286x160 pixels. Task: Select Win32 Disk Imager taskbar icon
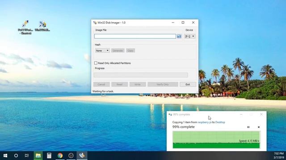82,156
